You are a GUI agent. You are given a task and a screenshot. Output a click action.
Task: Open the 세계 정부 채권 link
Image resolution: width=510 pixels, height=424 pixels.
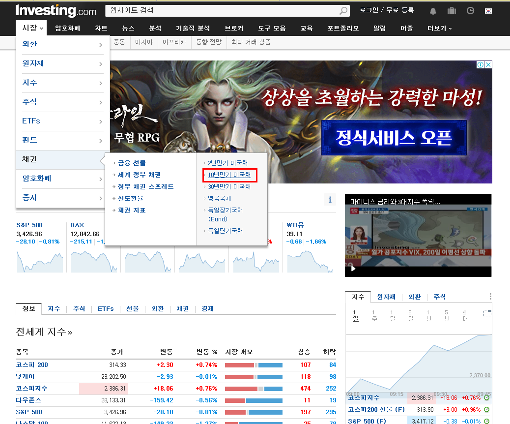(x=139, y=175)
